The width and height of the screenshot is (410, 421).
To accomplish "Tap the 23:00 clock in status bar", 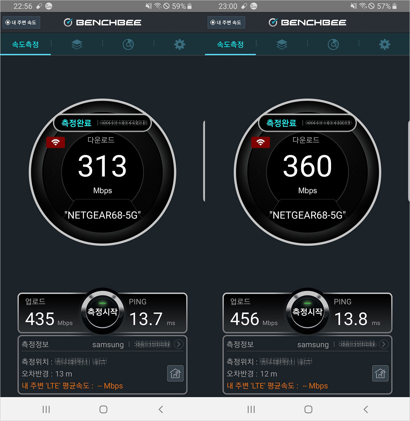I will pyautogui.click(x=228, y=6).
